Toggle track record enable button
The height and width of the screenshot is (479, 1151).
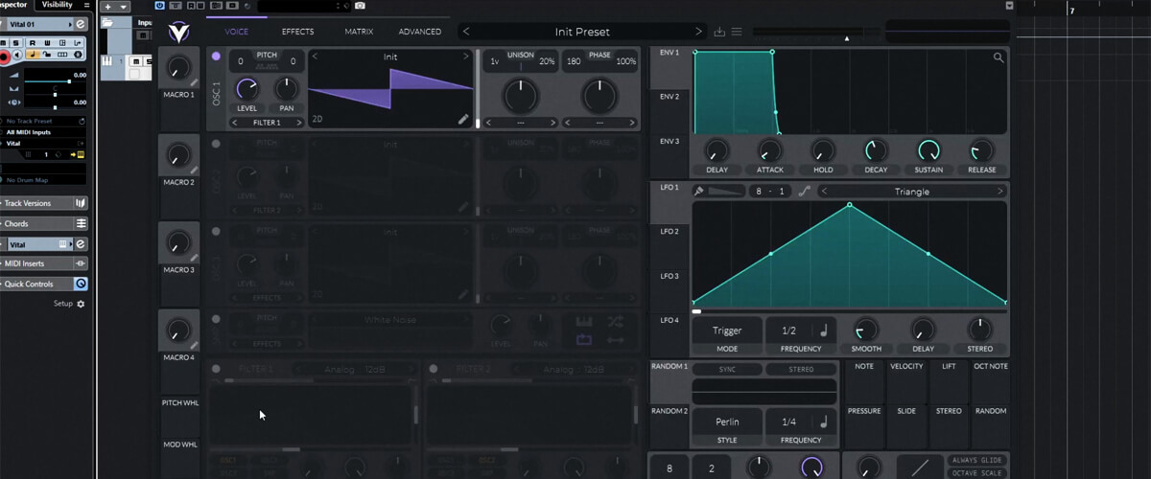pyautogui.click(x=5, y=57)
